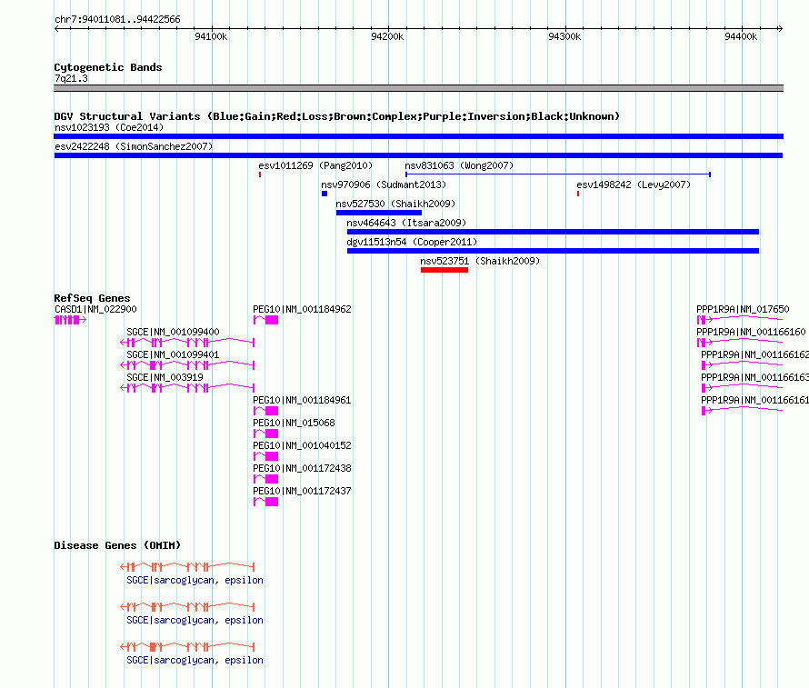Select the esv2422248 (SimonSanchez2007) blue variant bar
This screenshot has width=809, height=688.
(418, 155)
